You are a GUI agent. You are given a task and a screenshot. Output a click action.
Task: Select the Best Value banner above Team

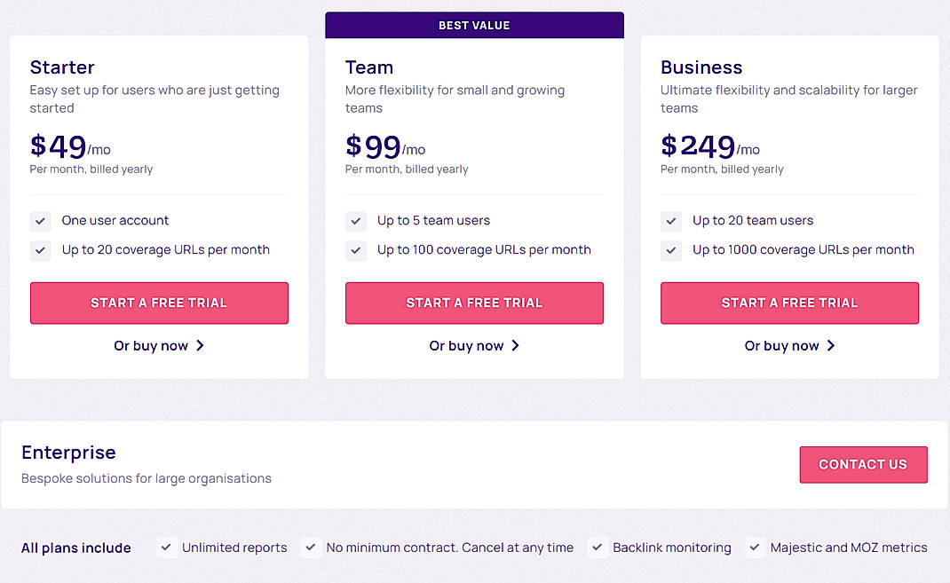point(474,25)
